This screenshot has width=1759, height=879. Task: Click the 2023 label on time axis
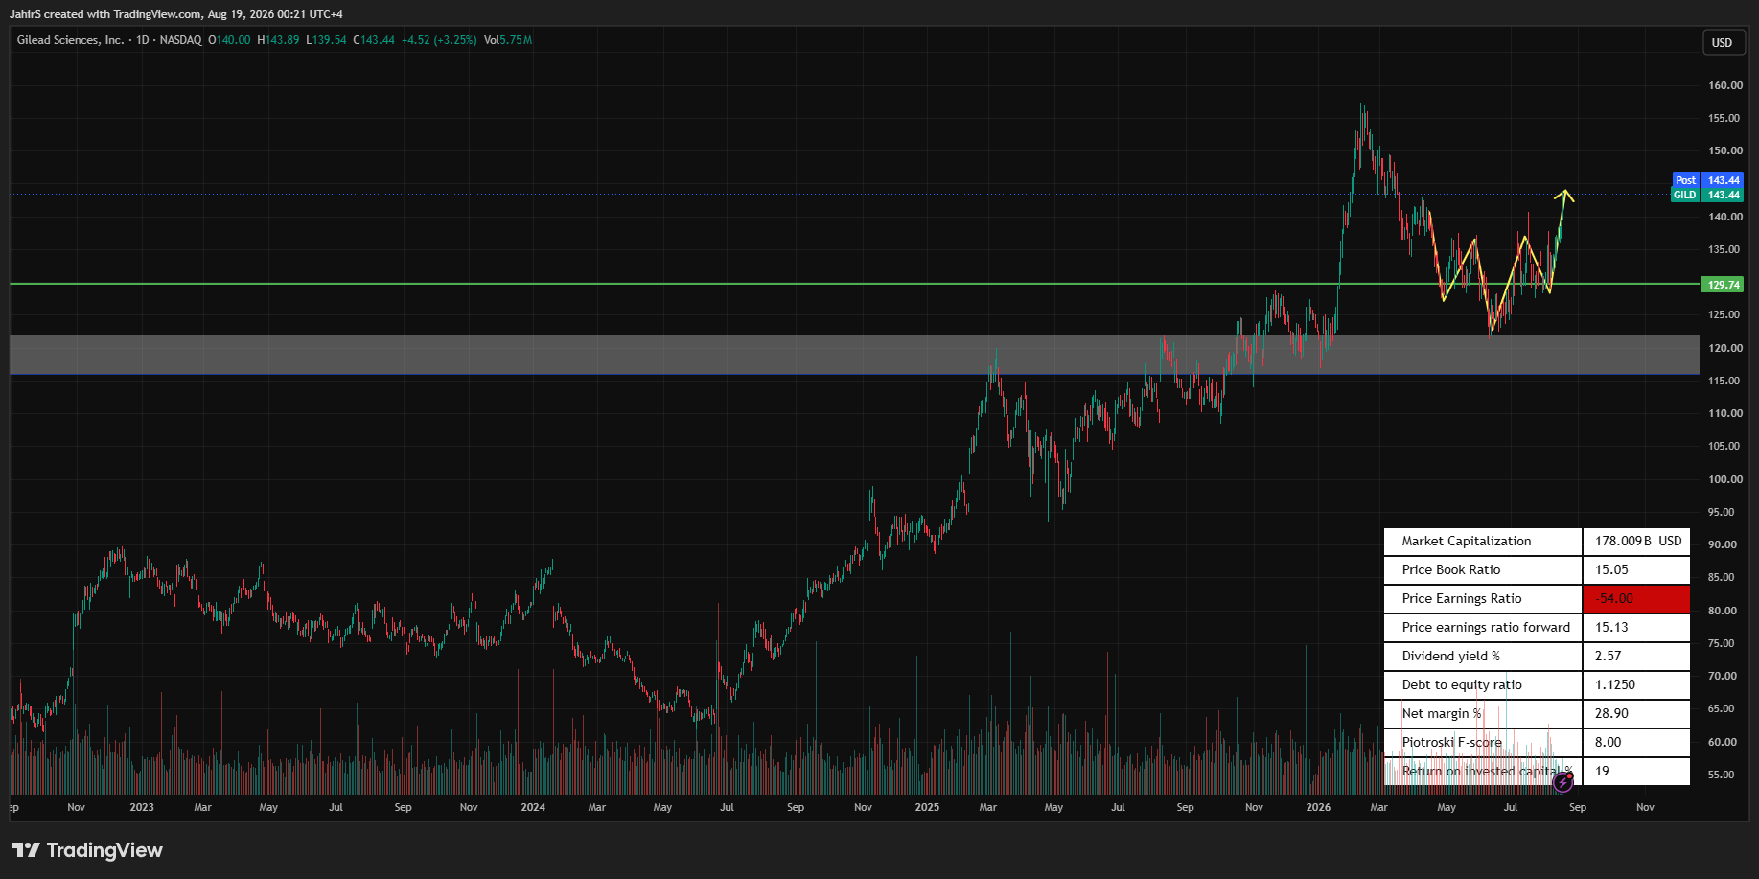(x=142, y=807)
